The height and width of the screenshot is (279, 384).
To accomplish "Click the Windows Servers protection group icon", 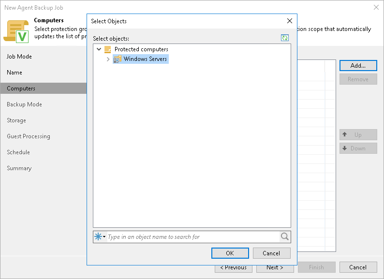I will click(118, 59).
